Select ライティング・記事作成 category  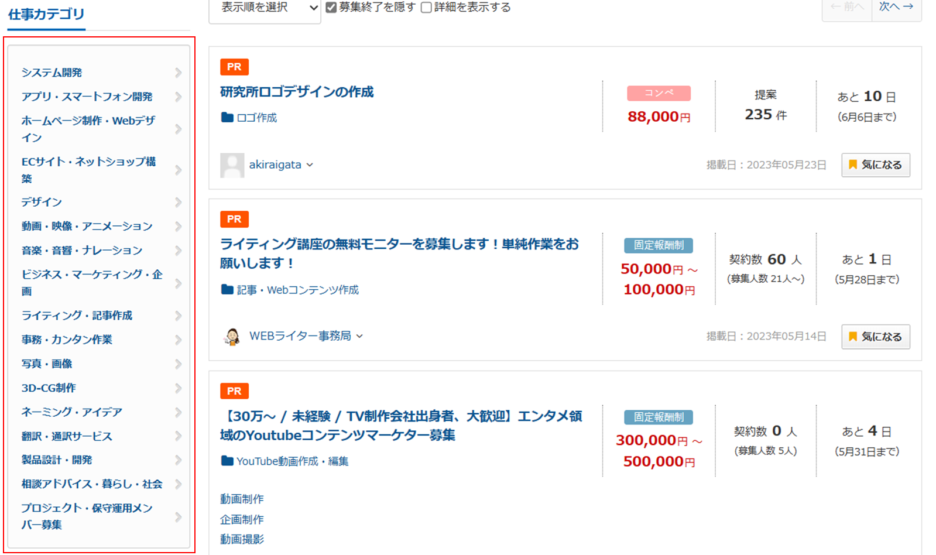pos(77,316)
